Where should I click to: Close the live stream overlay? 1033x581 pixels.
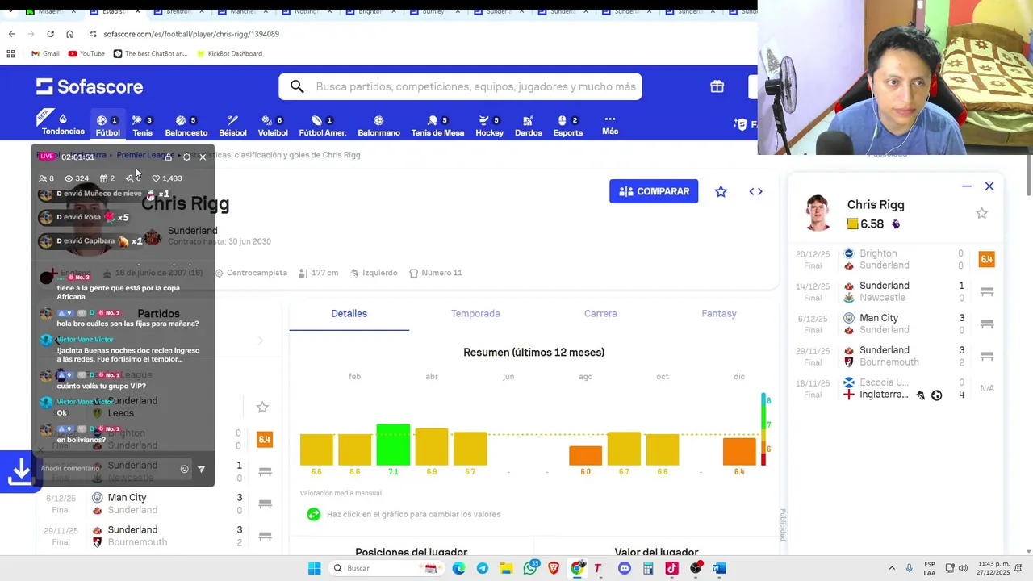coord(203,157)
